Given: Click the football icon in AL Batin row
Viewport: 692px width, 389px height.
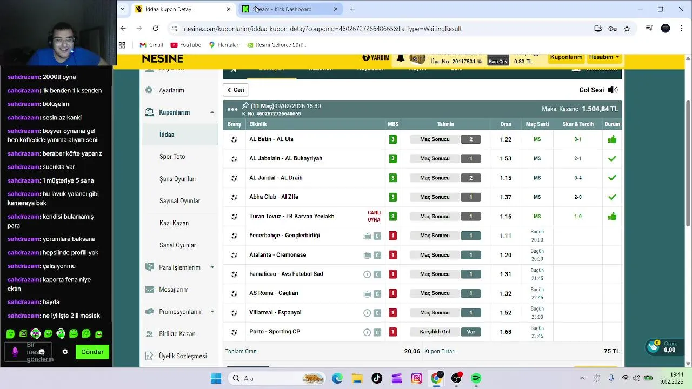Looking at the screenshot, I should (x=234, y=139).
